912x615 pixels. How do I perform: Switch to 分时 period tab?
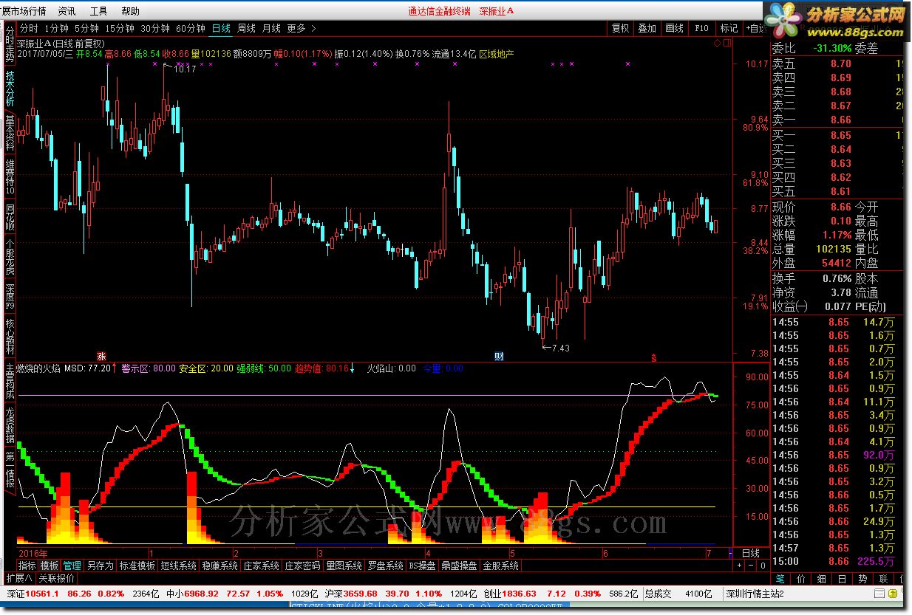pos(29,28)
